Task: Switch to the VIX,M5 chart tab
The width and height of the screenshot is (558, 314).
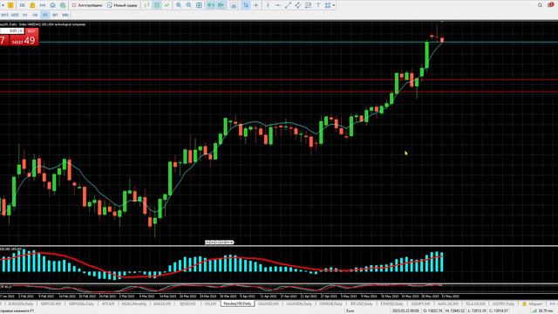Action: coord(210,304)
